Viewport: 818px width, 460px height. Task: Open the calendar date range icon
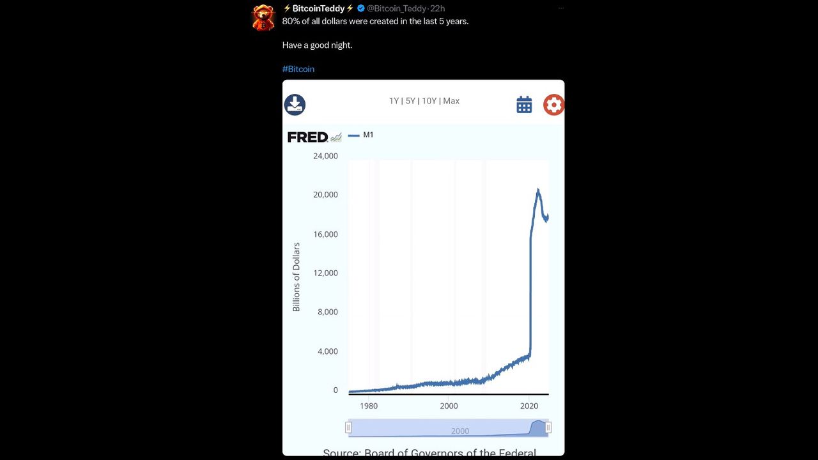tap(524, 105)
